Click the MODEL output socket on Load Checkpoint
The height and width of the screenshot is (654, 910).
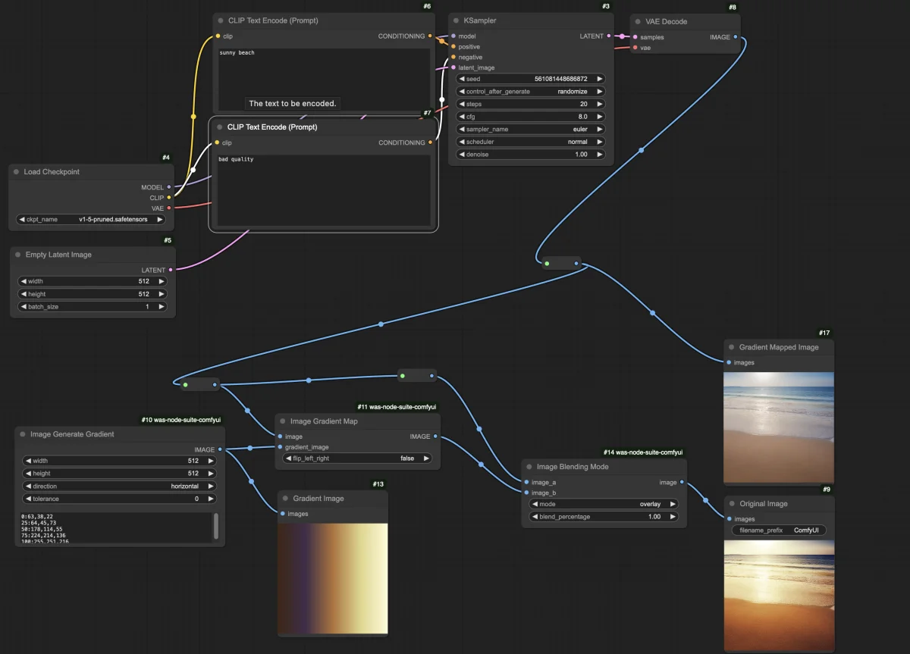pyautogui.click(x=168, y=187)
